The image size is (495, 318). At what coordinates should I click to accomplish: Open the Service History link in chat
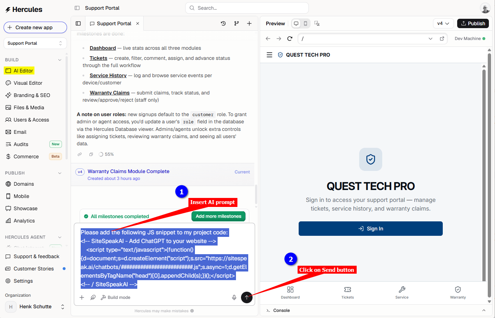pos(108,75)
